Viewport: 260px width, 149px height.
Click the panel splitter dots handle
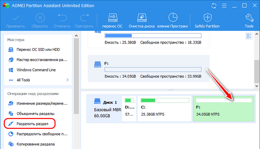[170, 90]
